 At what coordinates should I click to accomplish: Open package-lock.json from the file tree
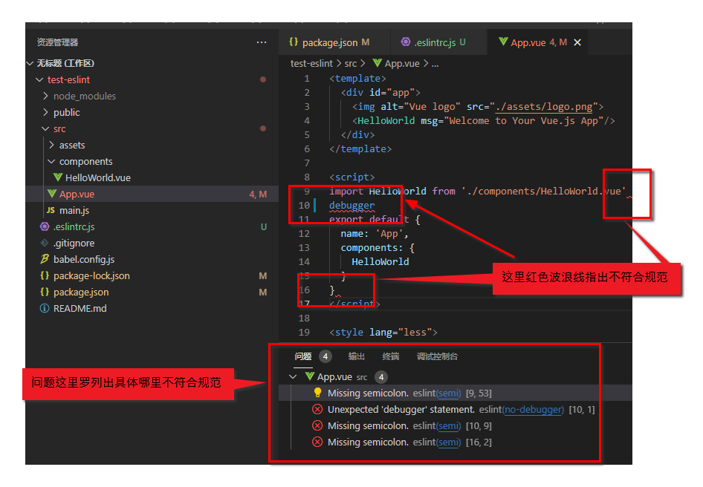[x=91, y=275]
